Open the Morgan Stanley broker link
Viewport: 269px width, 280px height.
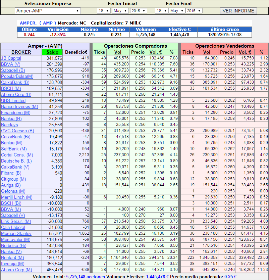point(16,234)
